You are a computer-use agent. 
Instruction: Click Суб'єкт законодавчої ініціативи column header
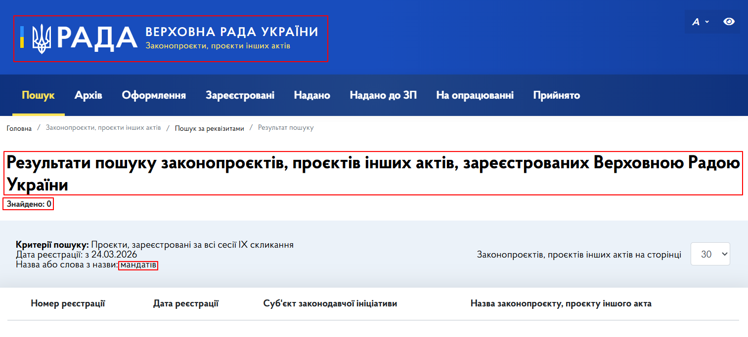click(x=330, y=303)
